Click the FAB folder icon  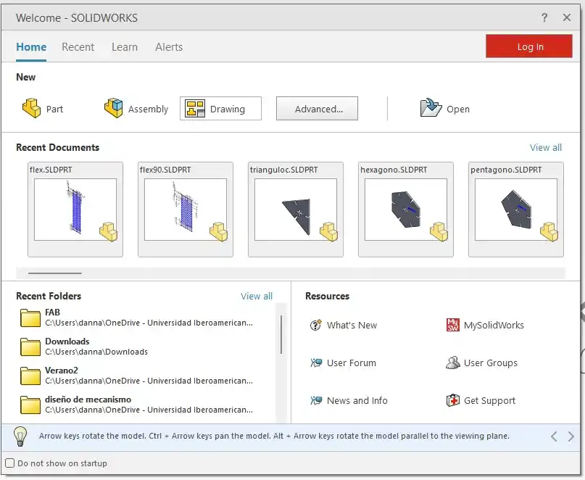coord(30,318)
